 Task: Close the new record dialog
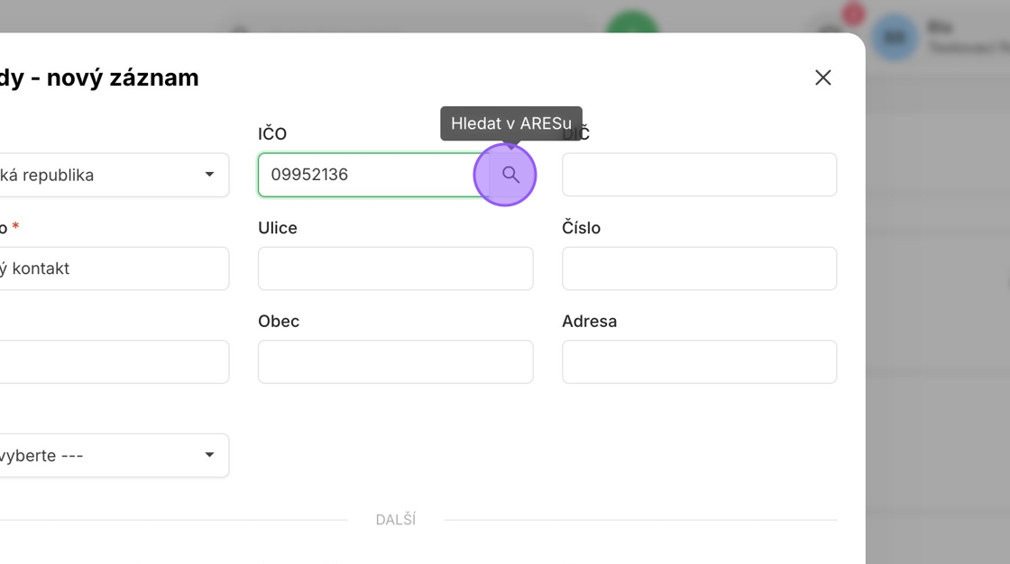[822, 77]
